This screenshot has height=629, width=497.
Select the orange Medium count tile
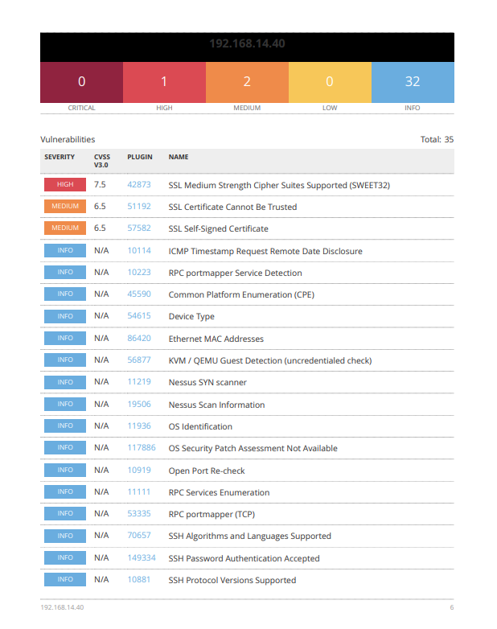[x=247, y=82]
